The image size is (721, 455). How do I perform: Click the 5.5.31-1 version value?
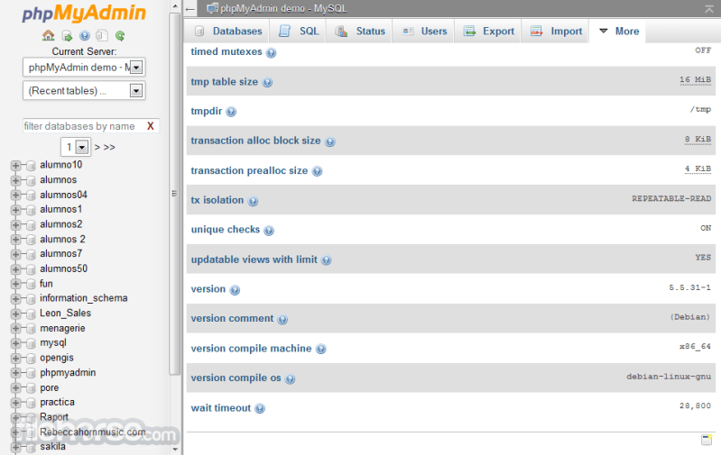(689, 287)
